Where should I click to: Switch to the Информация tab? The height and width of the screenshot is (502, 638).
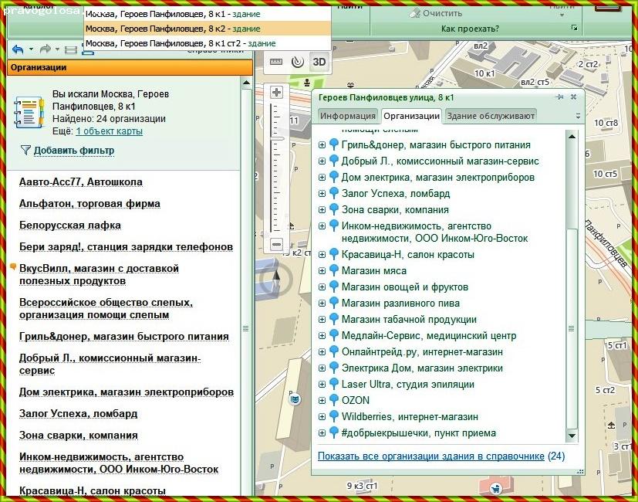tap(347, 116)
